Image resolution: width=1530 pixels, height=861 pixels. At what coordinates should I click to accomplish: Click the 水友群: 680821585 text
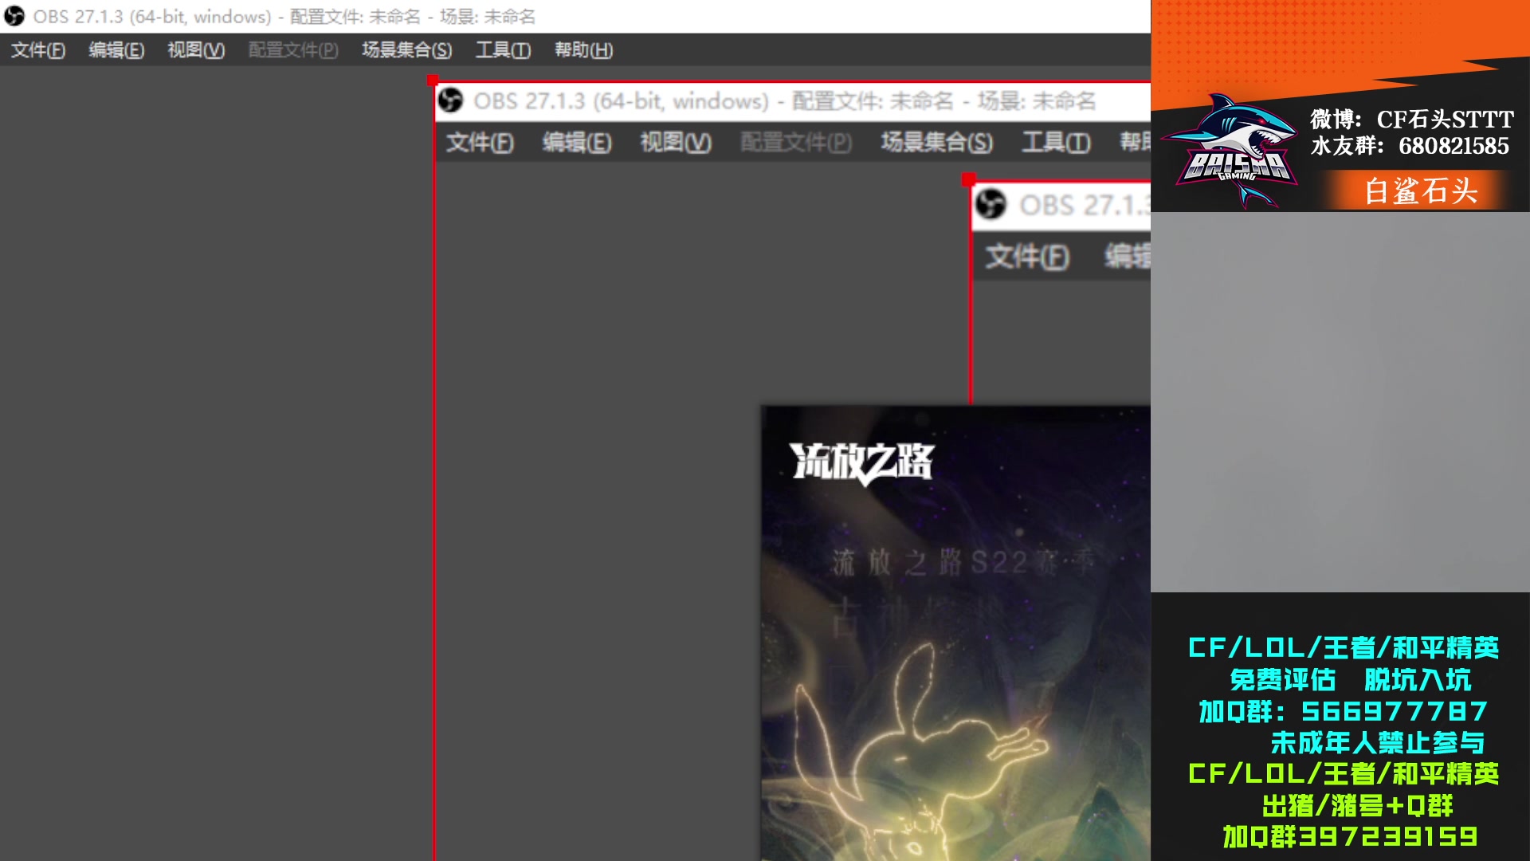[x=1410, y=146]
